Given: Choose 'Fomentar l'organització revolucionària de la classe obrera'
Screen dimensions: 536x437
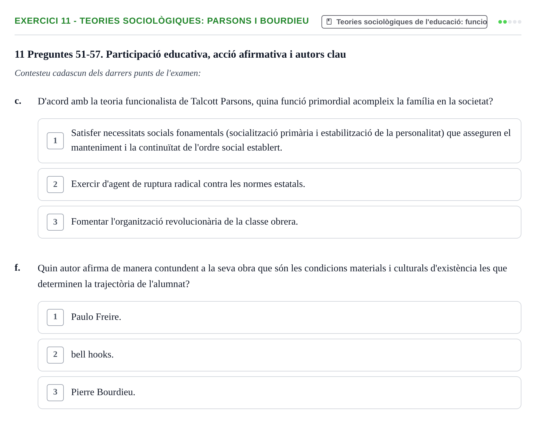Looking at the screenshot, I should point(280,222).
